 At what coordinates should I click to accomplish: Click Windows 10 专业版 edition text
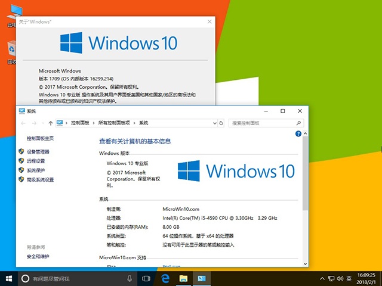click(x=127, y=163)
